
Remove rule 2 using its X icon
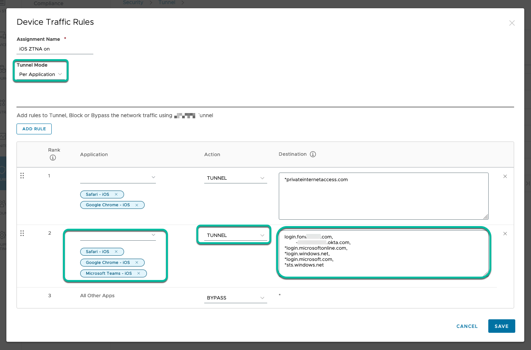(x=505, y=233)
